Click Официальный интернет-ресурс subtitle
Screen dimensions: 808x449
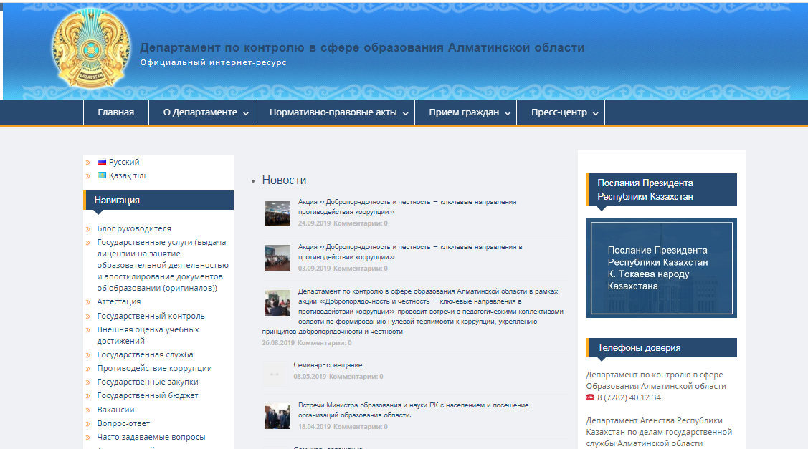(214, 62)
